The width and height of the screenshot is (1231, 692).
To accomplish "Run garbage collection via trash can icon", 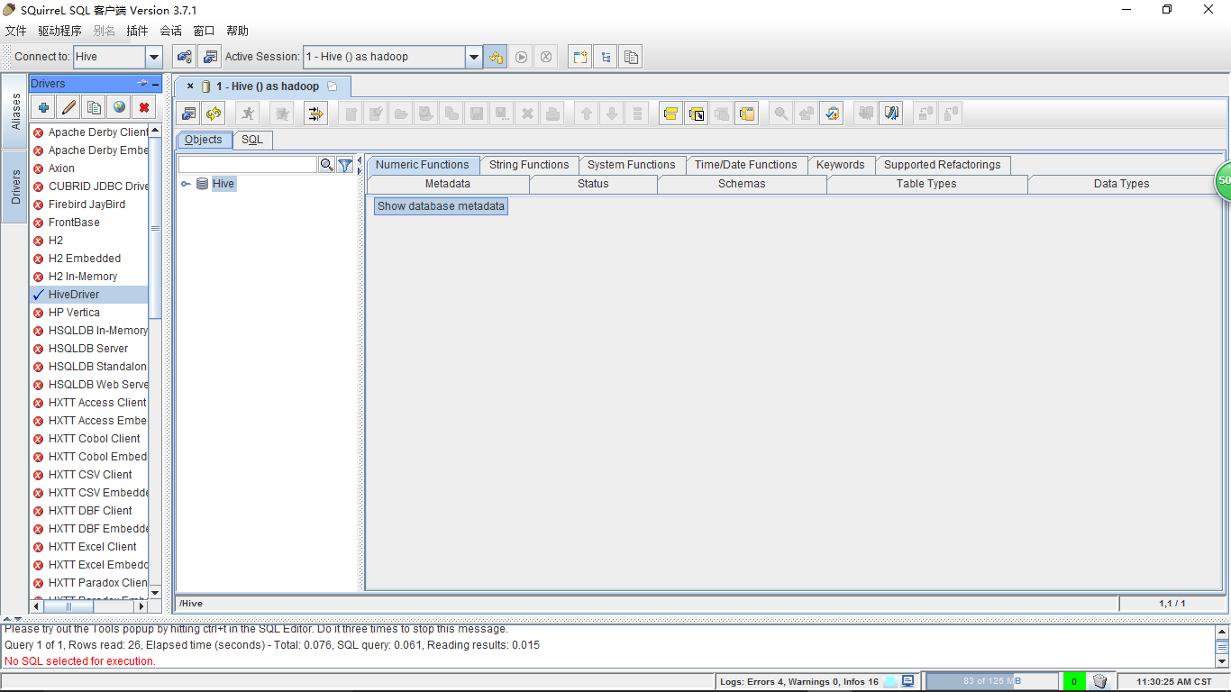I will pos(1099,681).
